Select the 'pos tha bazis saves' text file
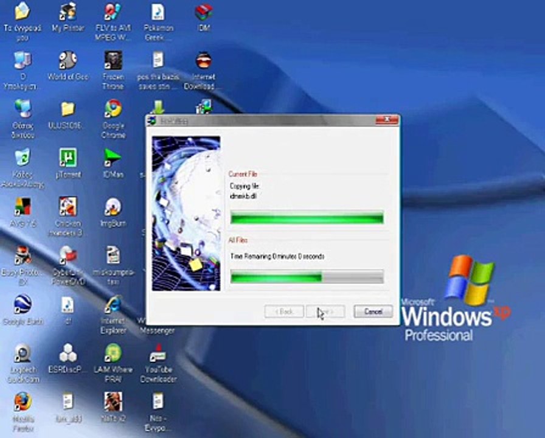Screen dimensions: 545x438 [158, 60]
